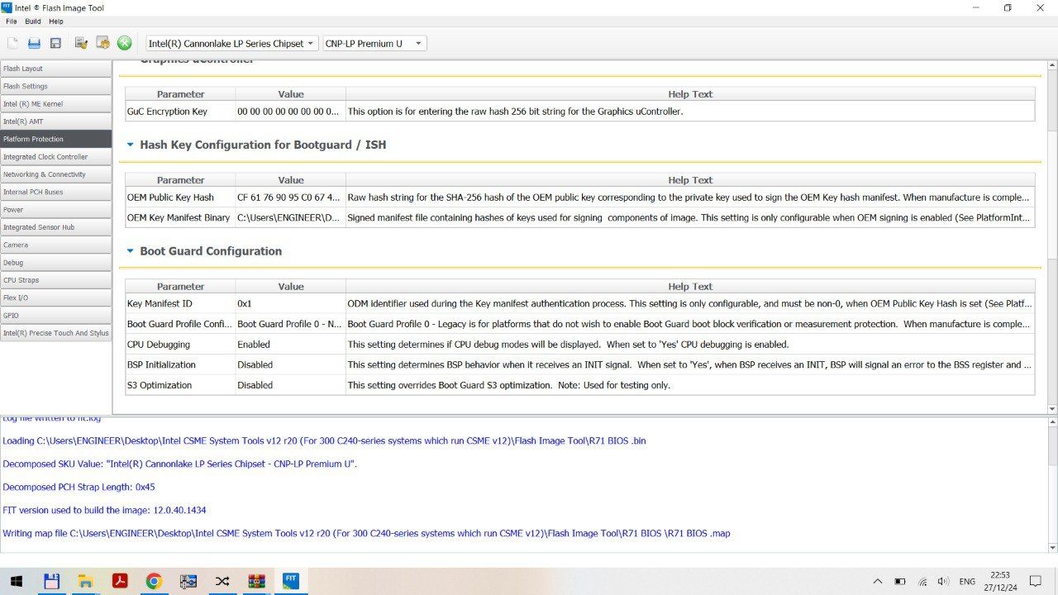The height and width of the screenshot is (595, 1058).
Task: Select the OEM Key Manifest Binary parameter cell
Action: pos(180,218)
